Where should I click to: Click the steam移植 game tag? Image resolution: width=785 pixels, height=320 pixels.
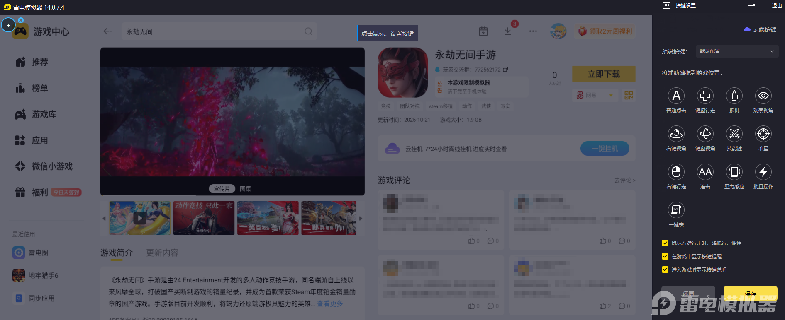point(441,106)
